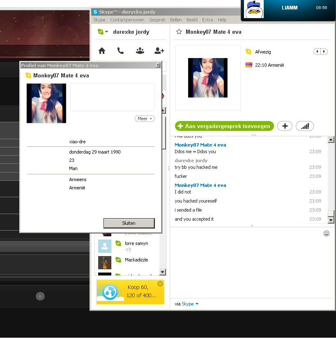The height and width of the screenshot is (338, 336).
Task: Click the horizontal splitter dots above chat
Action: pyautogui.click(x=254, y=135)
